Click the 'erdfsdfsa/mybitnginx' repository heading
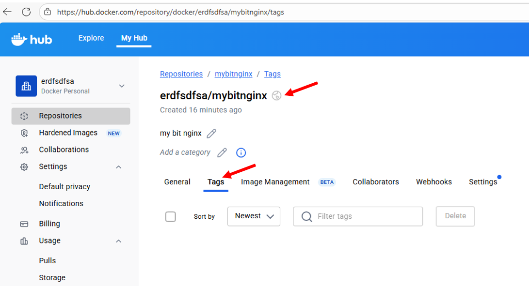Image resolution: width=531 pixels, height=301 pixels. coord(213,96)
